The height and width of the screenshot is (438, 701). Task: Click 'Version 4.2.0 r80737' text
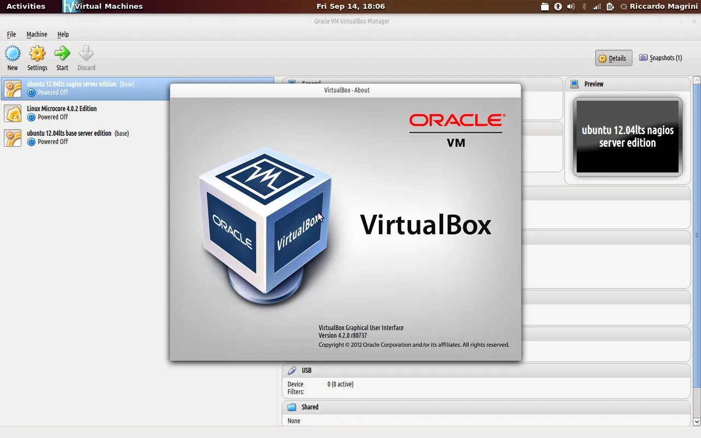coord(343,336)
